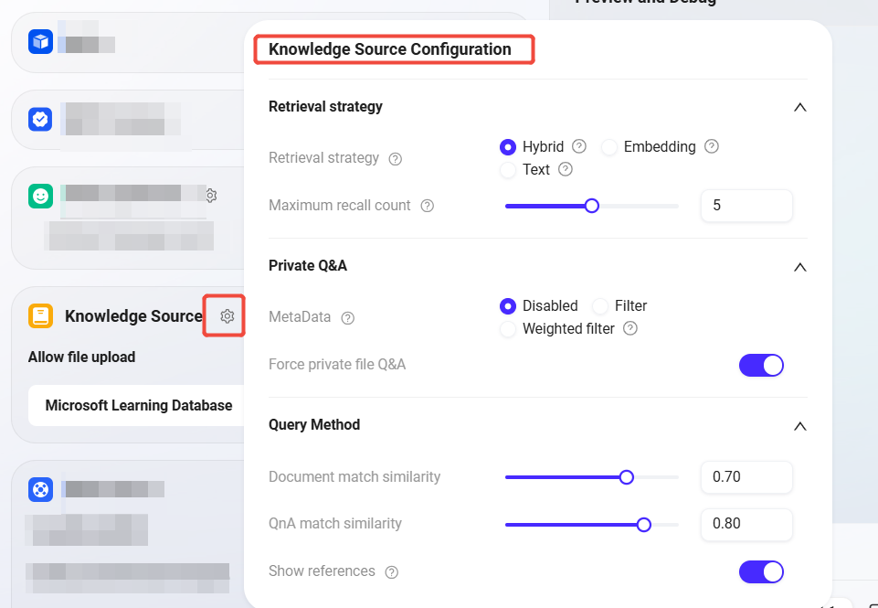Collapse the Query Method section

point(799,426)
